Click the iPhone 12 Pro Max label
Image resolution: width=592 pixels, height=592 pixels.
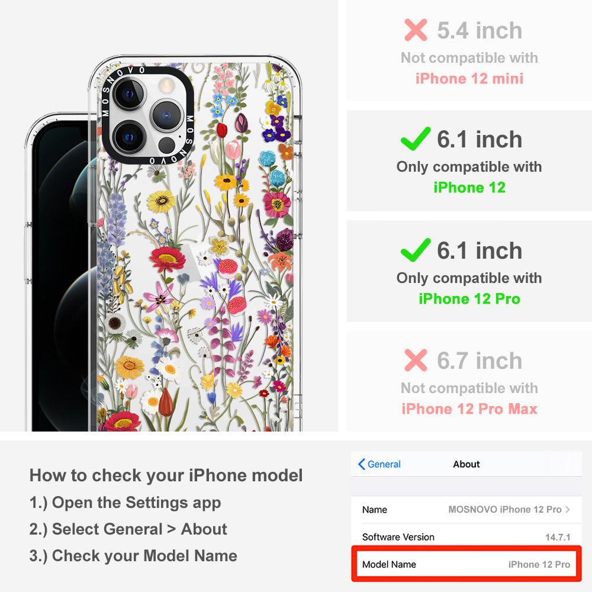pyautogui.click(x=469, y=409)
